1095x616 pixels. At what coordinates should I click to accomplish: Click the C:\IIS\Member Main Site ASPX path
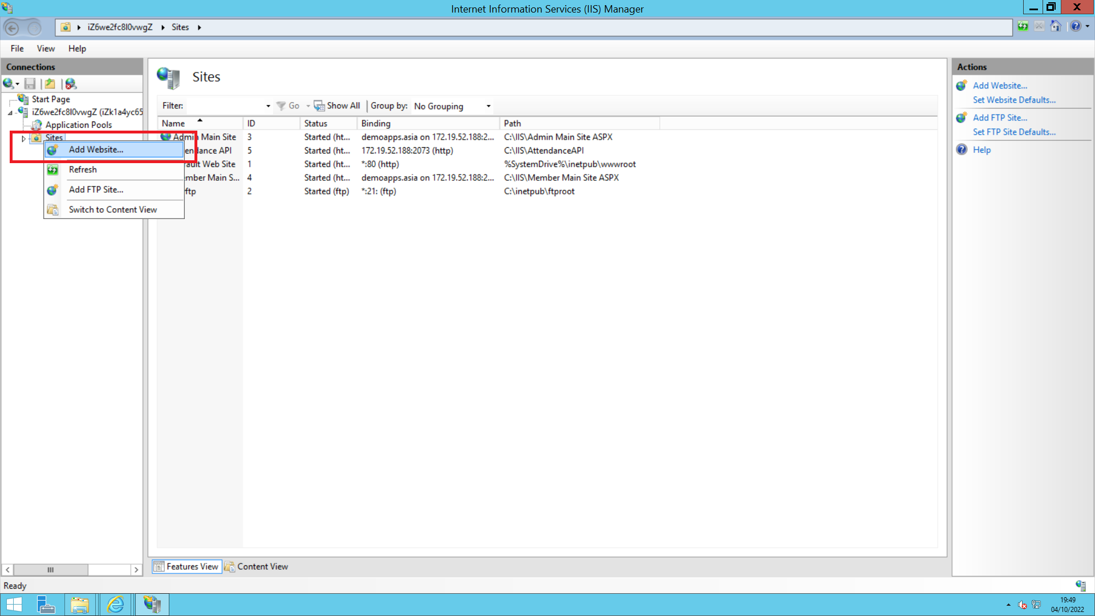[561, 177]
